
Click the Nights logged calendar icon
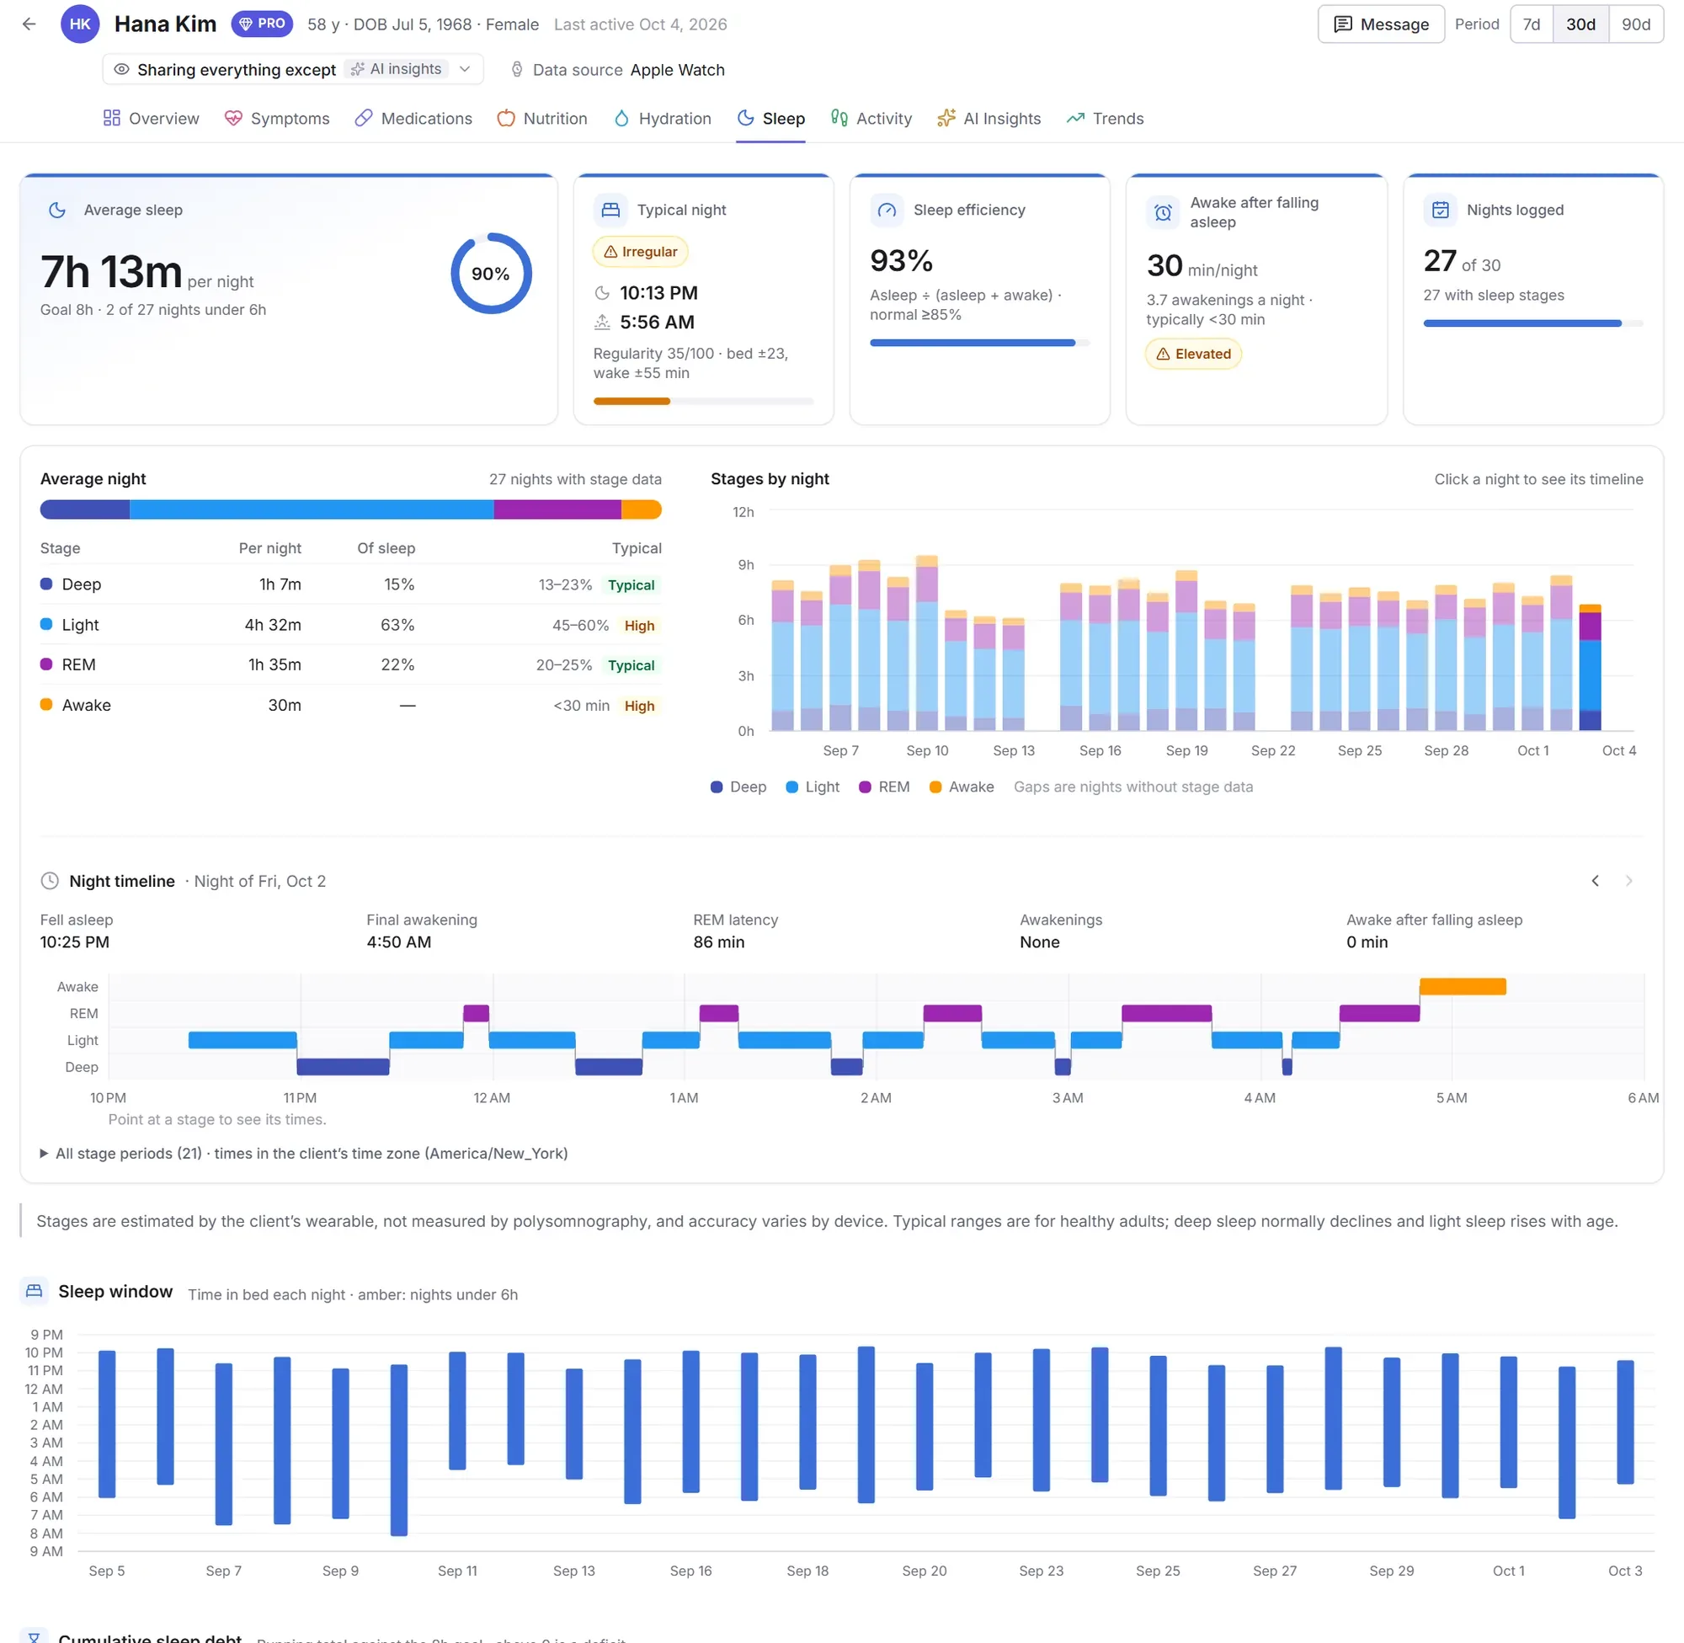(x=1441, y=210)
